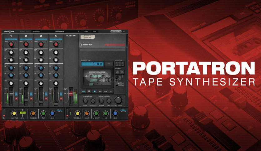Click the Play transport button

[95, 91]
